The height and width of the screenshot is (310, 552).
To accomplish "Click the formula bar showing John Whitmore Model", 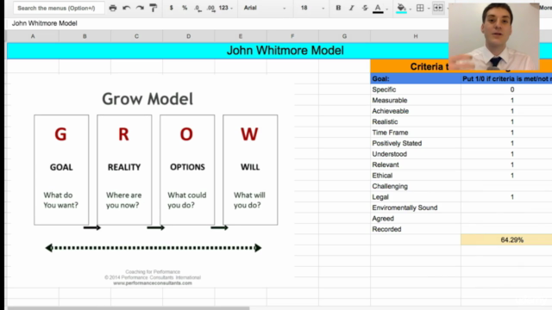I will (227, 23).
